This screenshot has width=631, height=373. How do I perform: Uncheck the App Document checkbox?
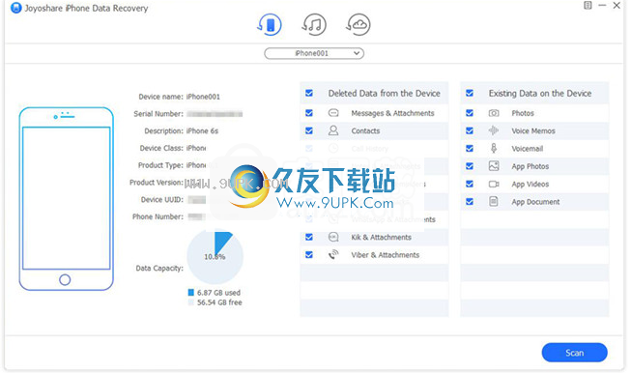click(x=470, y=202)
